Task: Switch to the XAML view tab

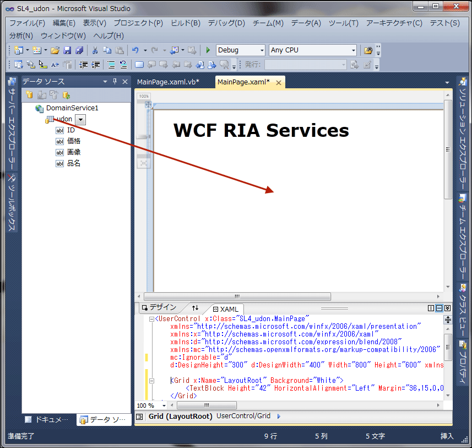Action: pyautogui.click(x=226, y=309)
